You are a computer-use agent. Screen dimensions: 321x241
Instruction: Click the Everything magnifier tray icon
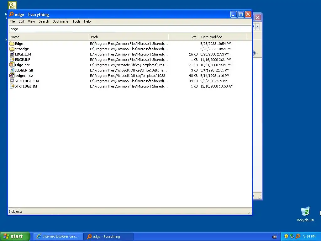298,236
